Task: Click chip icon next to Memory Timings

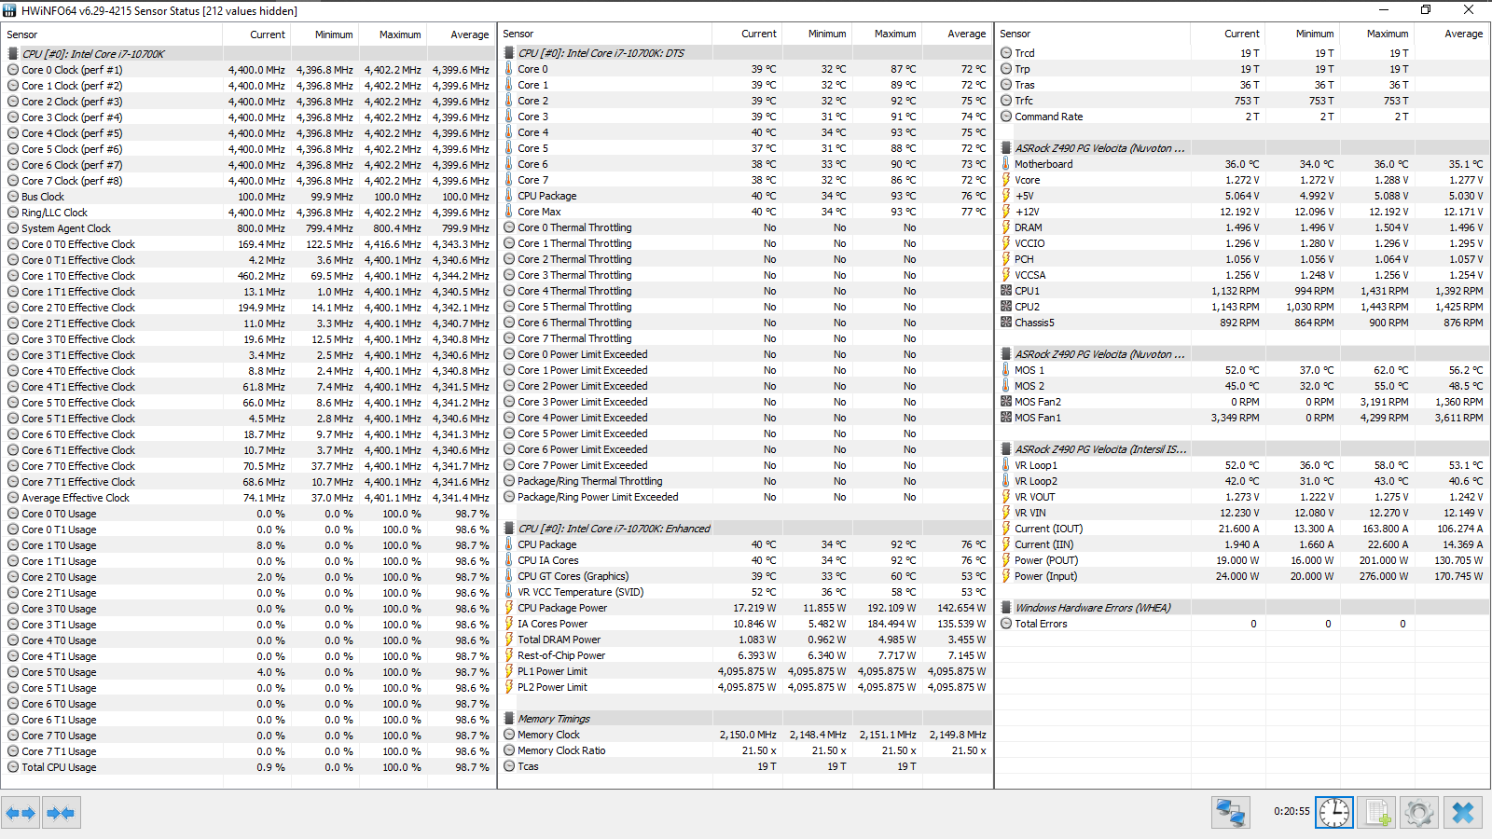Action: (509, 719)
